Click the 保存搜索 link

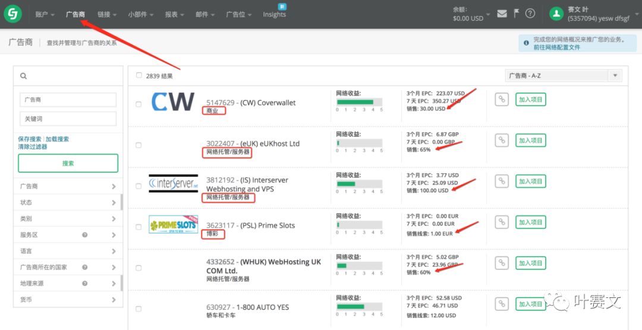click(30, 139)
